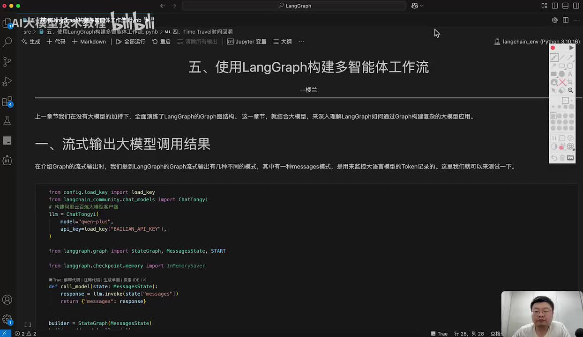The image size is (583, 337).
Task: Add a new 代码 code cell
Action: coord(56,42)
